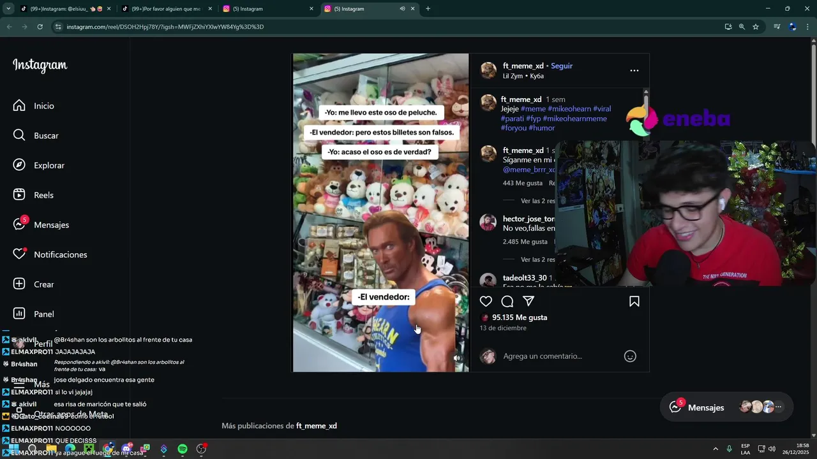The height and width of the screenshot is (459, 817).
Task: Bookmark this page with the star
Action: (x=756, y=27)
